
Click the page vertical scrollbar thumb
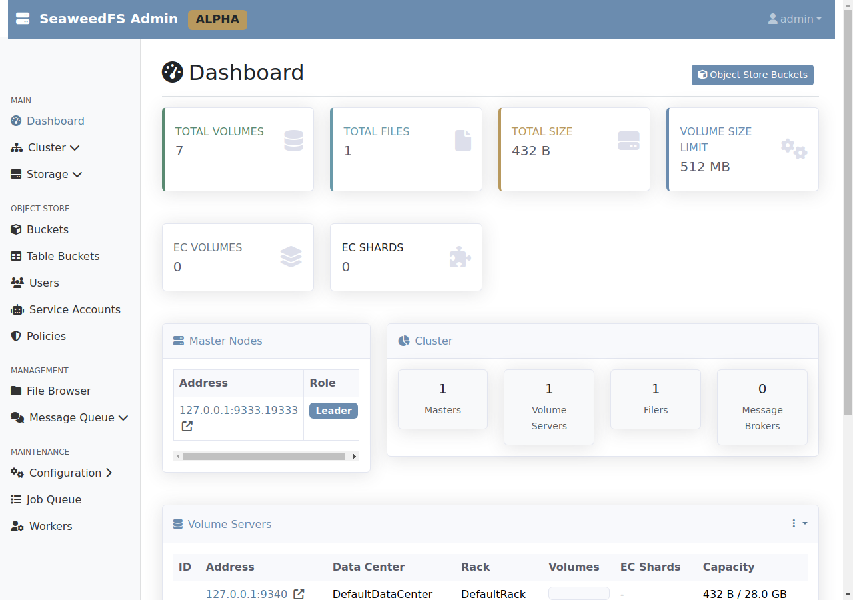pyautogui.click(x=848, y=212)
